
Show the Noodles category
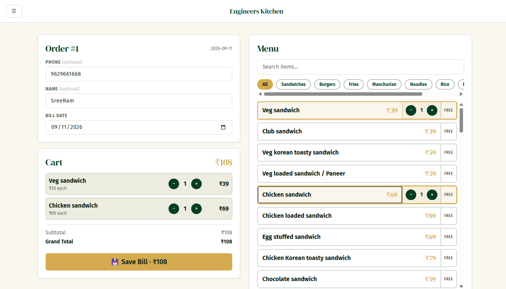pyautogui.click(x=419, y=84)
